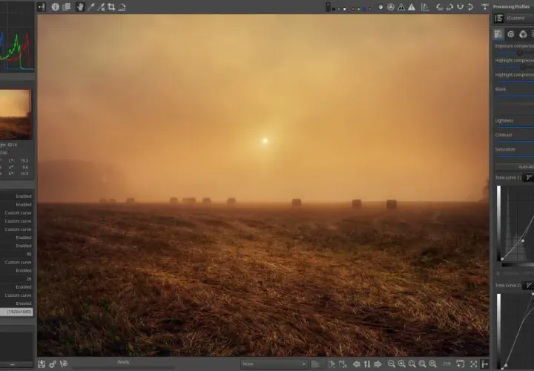The height and width of the screenshot is (371, 534).
Task: Toggle the before/after view icon
Action: pos(67,7)
